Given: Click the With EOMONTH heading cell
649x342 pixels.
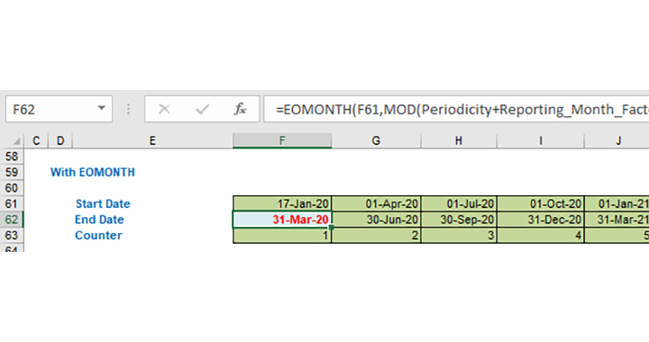Looking at the screenshot, I should 93,172.
